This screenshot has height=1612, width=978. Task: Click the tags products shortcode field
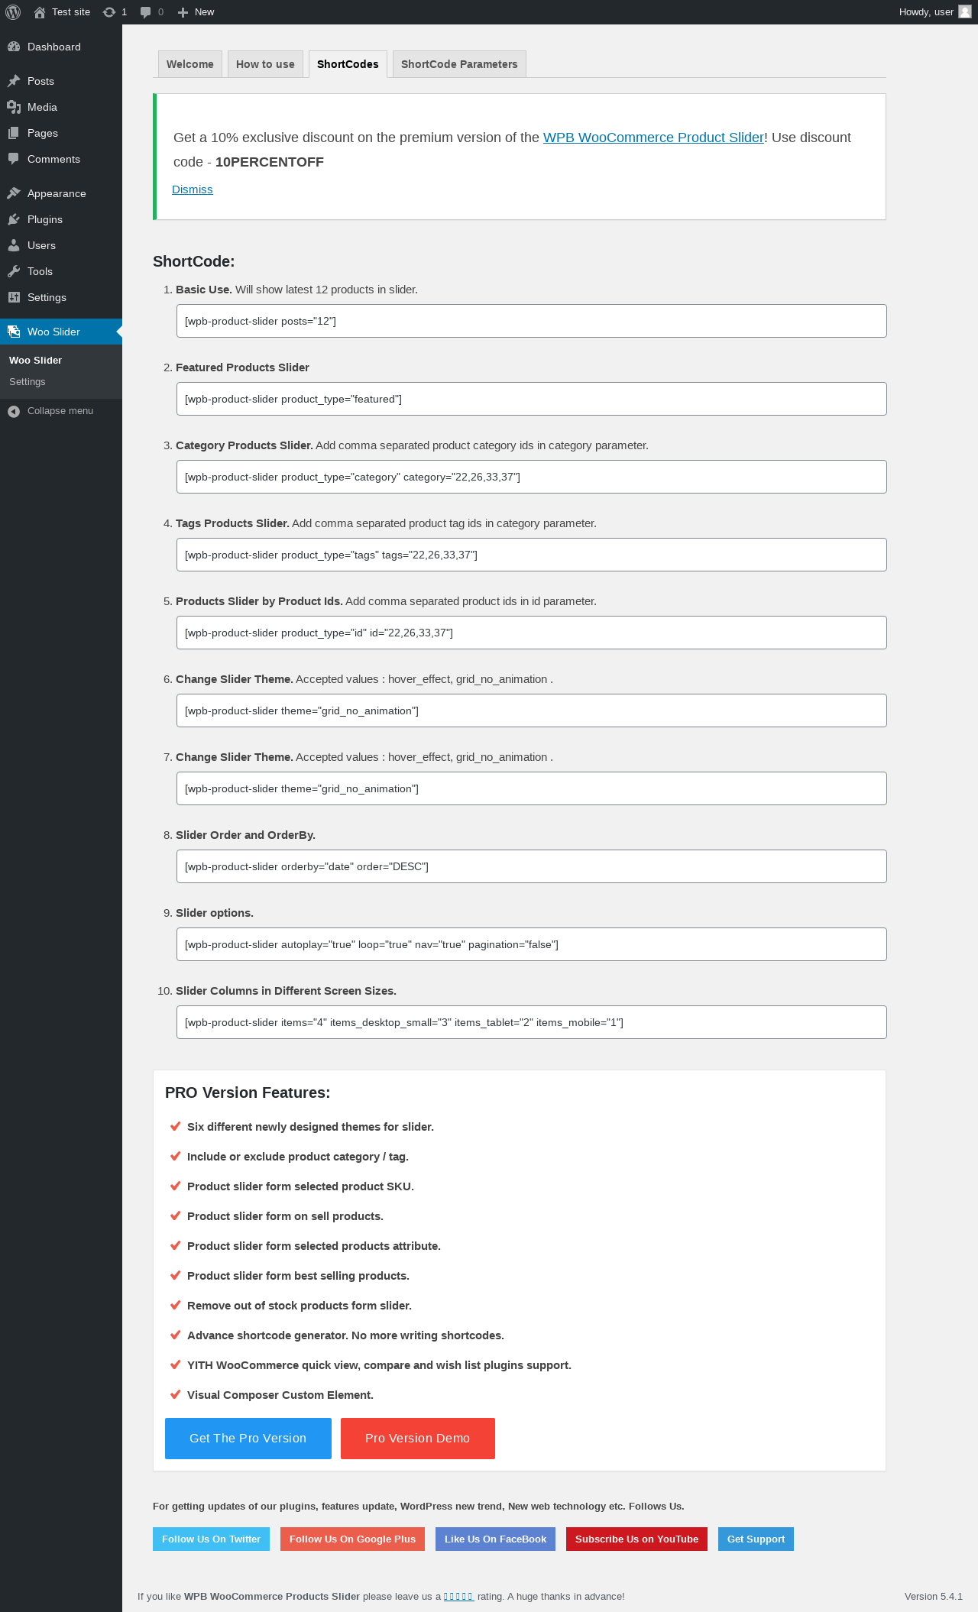[532, 555]
